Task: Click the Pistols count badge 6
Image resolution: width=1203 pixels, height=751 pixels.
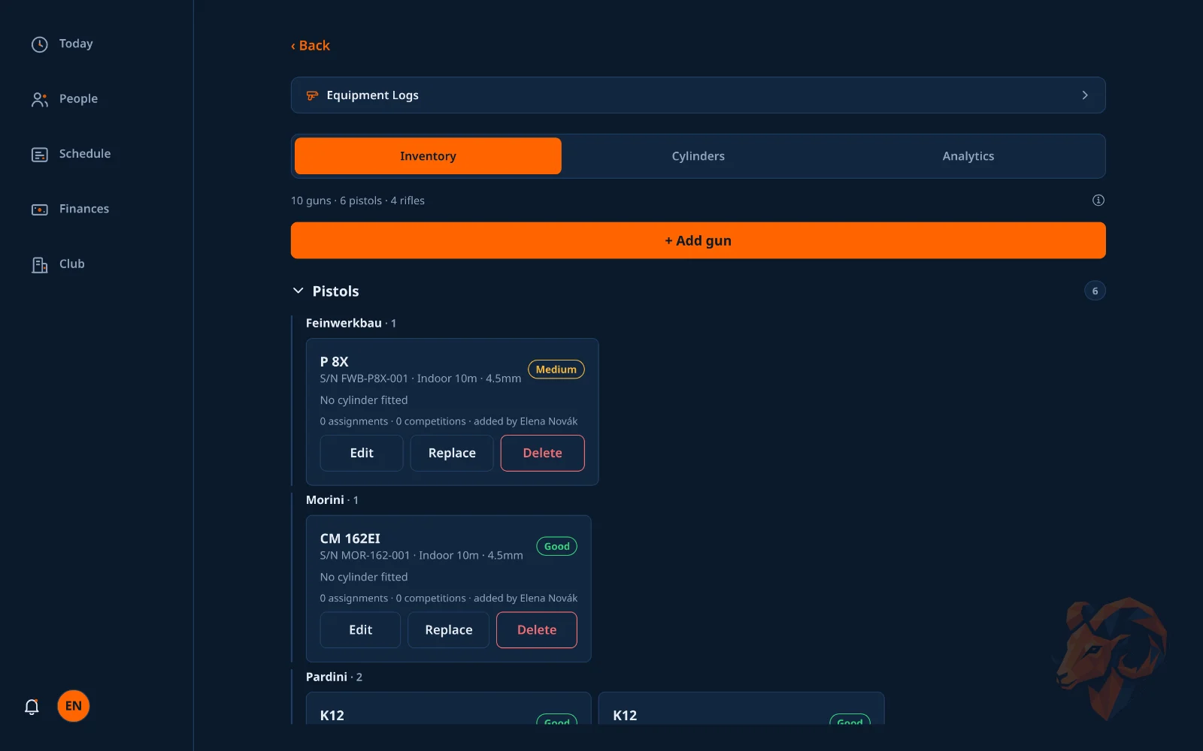Action: pos(1095,291)
